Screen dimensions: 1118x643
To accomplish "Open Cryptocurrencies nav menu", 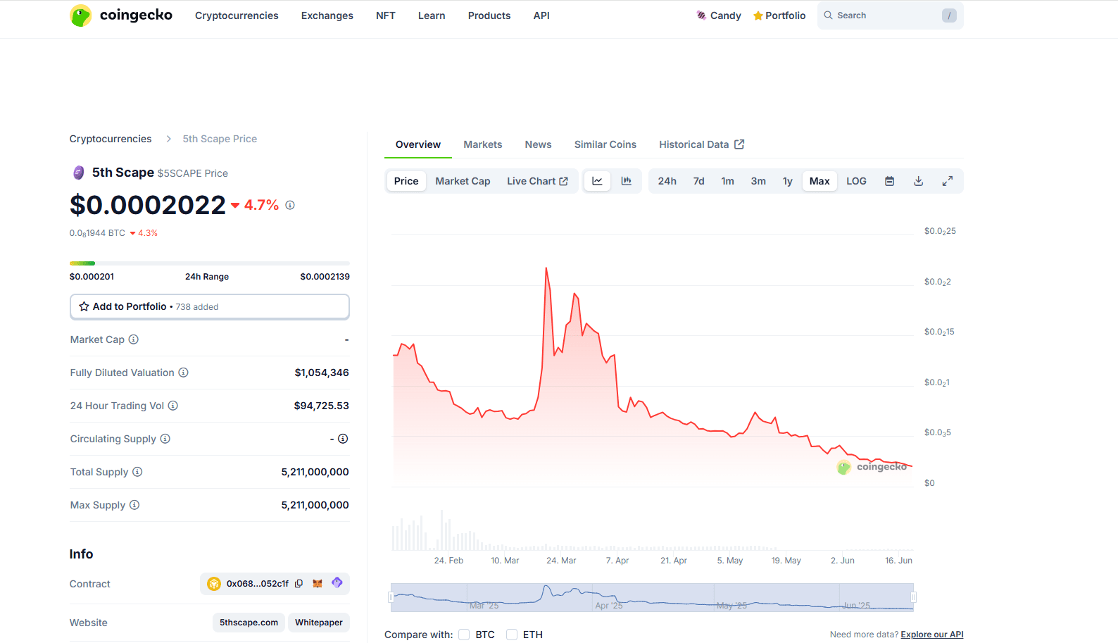I will [x=237, y=15].
